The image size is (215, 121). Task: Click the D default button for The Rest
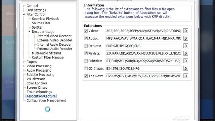pos(185,76)
